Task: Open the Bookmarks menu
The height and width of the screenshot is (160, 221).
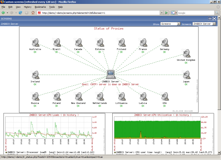Action: (40, 7)
